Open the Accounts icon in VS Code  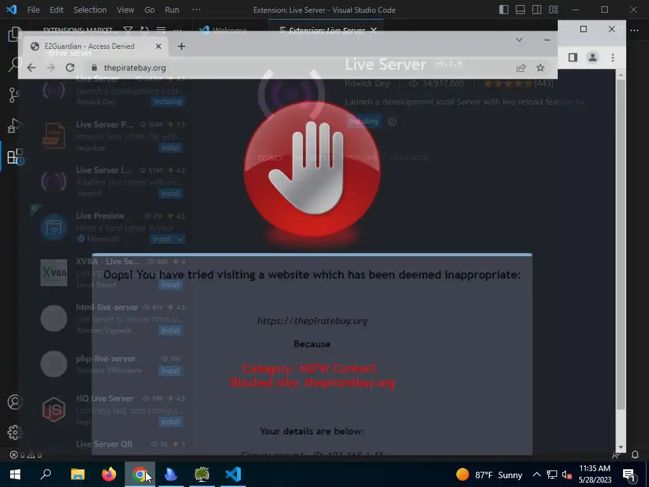point(15,402)
